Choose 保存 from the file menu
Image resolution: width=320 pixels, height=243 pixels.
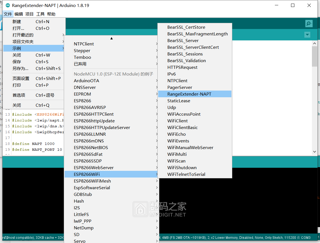click(34, 62)
